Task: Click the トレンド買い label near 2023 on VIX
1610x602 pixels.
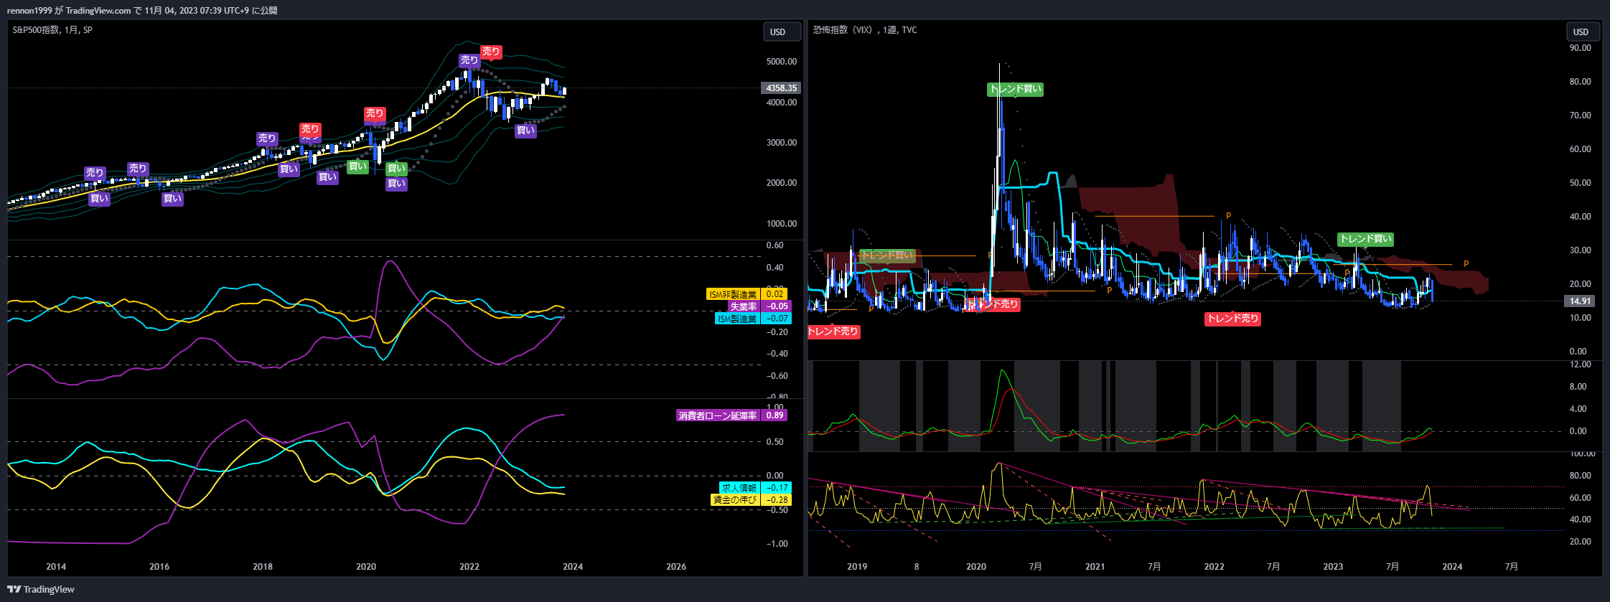Action: point(1365,239)
